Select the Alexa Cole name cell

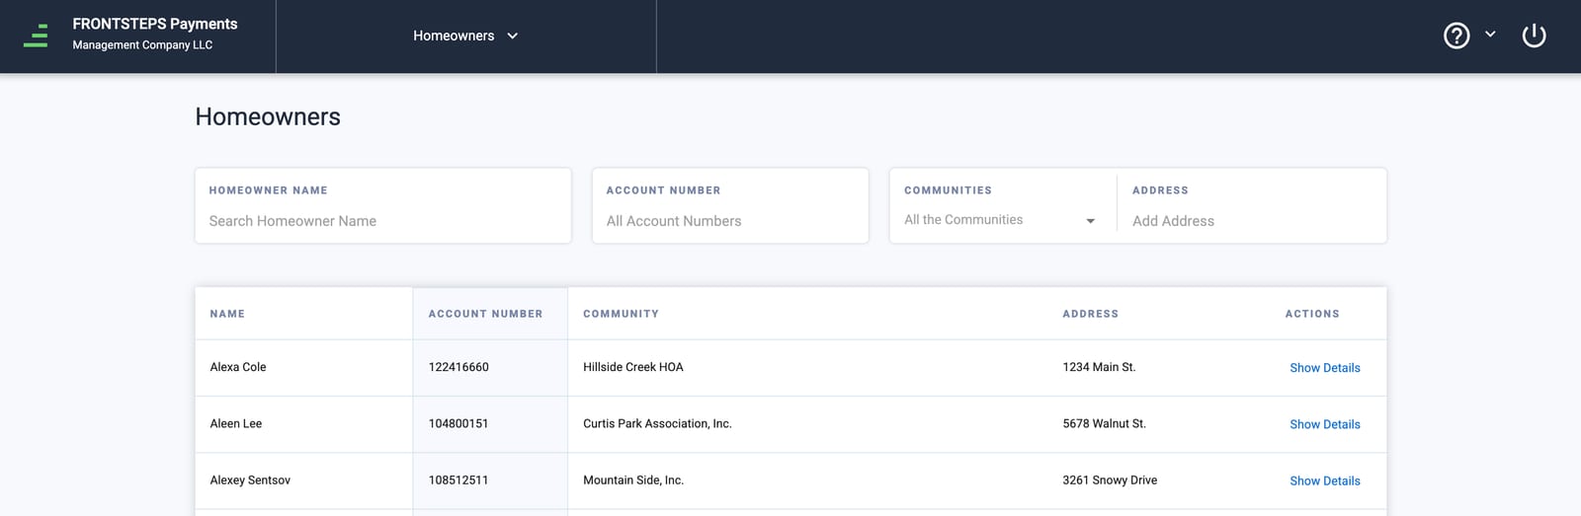tap(238, 367)
